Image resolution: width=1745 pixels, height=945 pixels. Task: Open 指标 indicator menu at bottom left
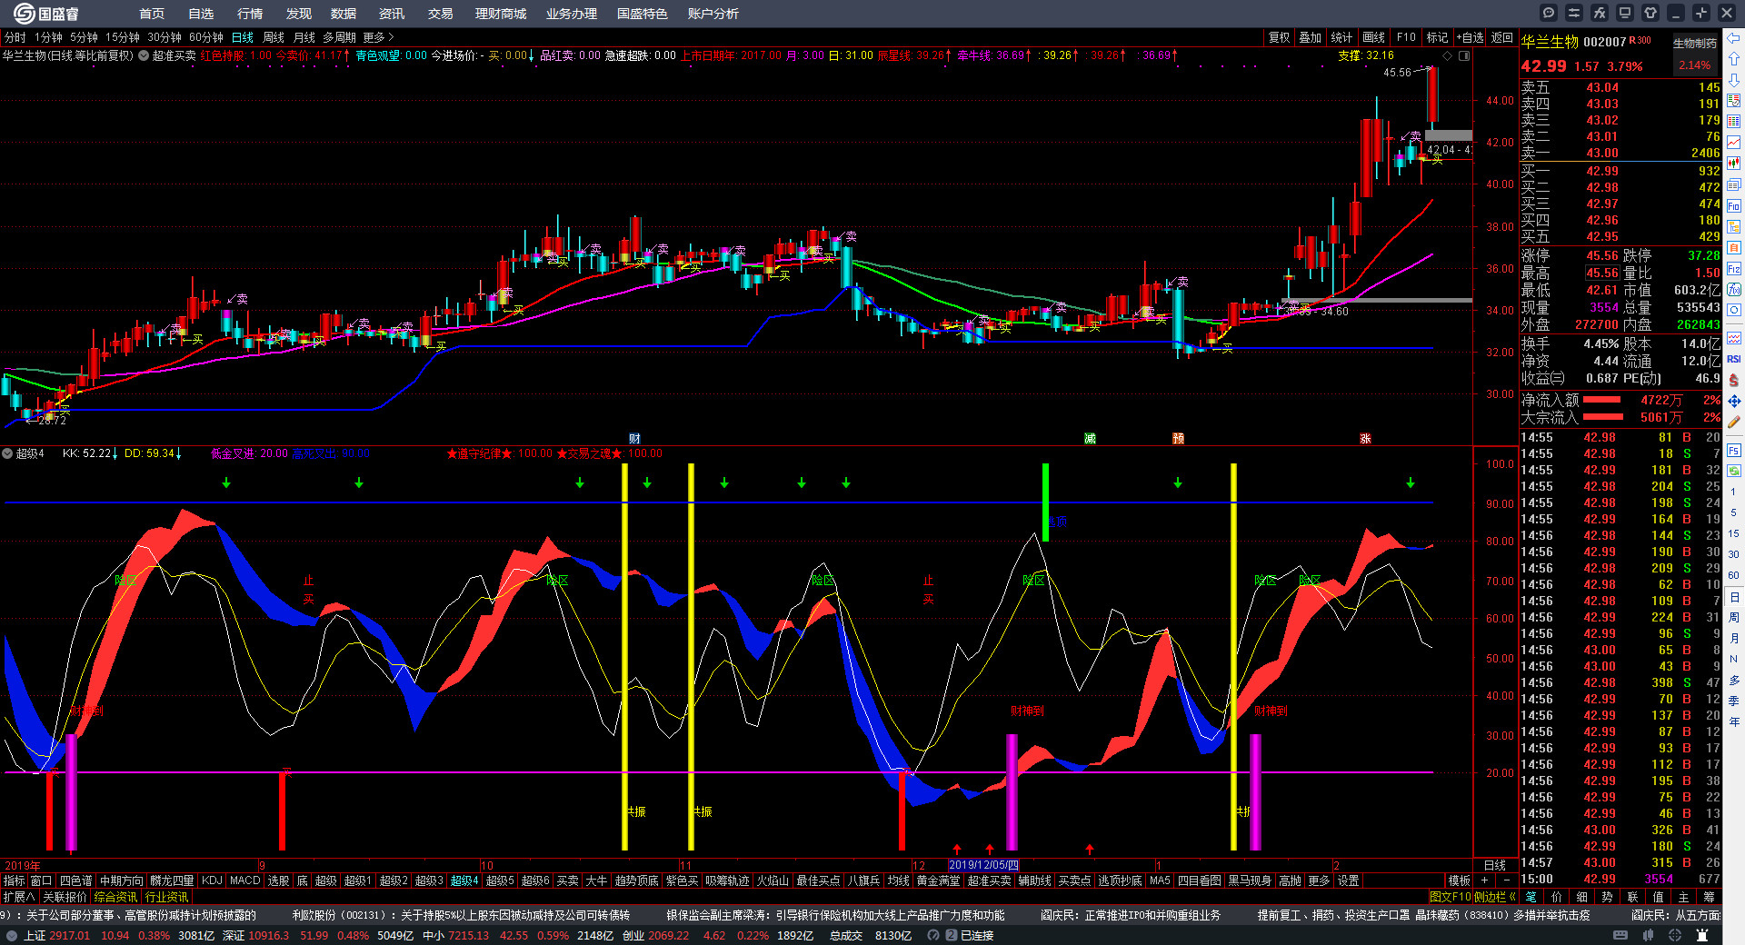[14, 880]
